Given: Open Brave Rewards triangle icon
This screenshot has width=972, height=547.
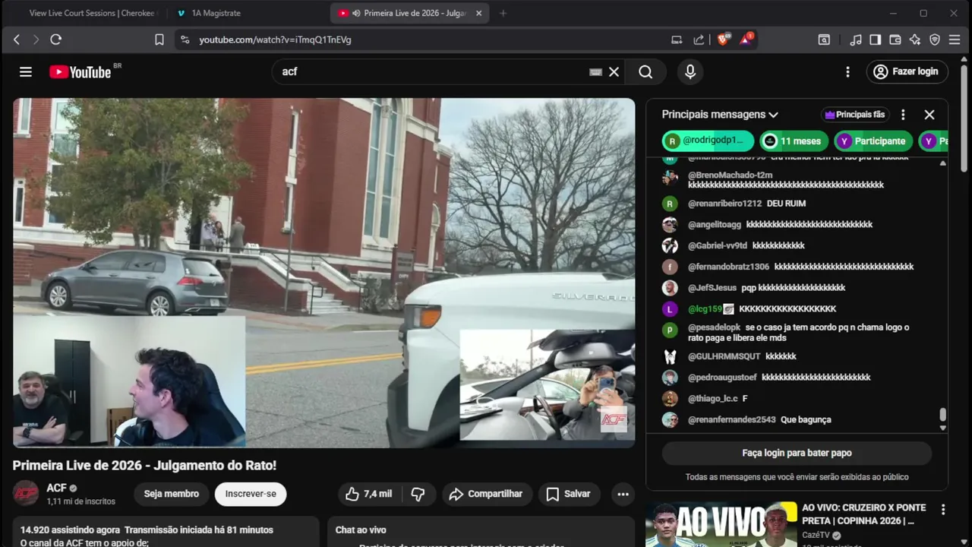Looking at the screenshot, I should (x=746, y=40).
